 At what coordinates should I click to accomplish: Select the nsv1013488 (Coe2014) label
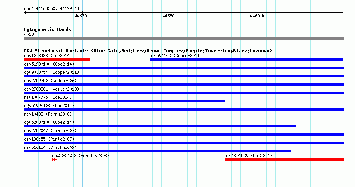point(48,56)
